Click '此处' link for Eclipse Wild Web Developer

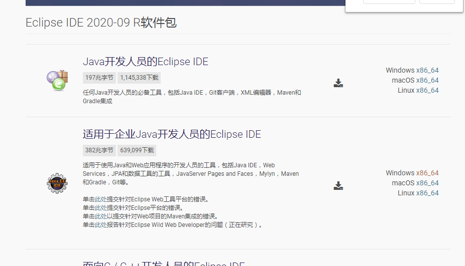click(x=100, y=225)
